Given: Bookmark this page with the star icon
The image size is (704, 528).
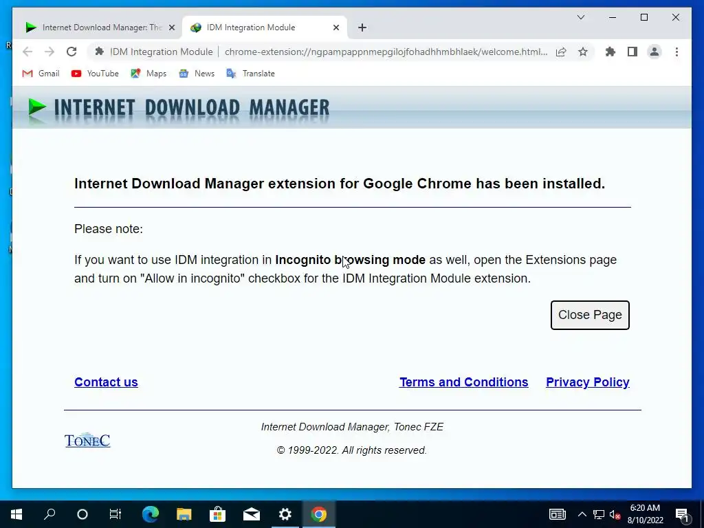Looking at the screenshot, I should (583, 52).
